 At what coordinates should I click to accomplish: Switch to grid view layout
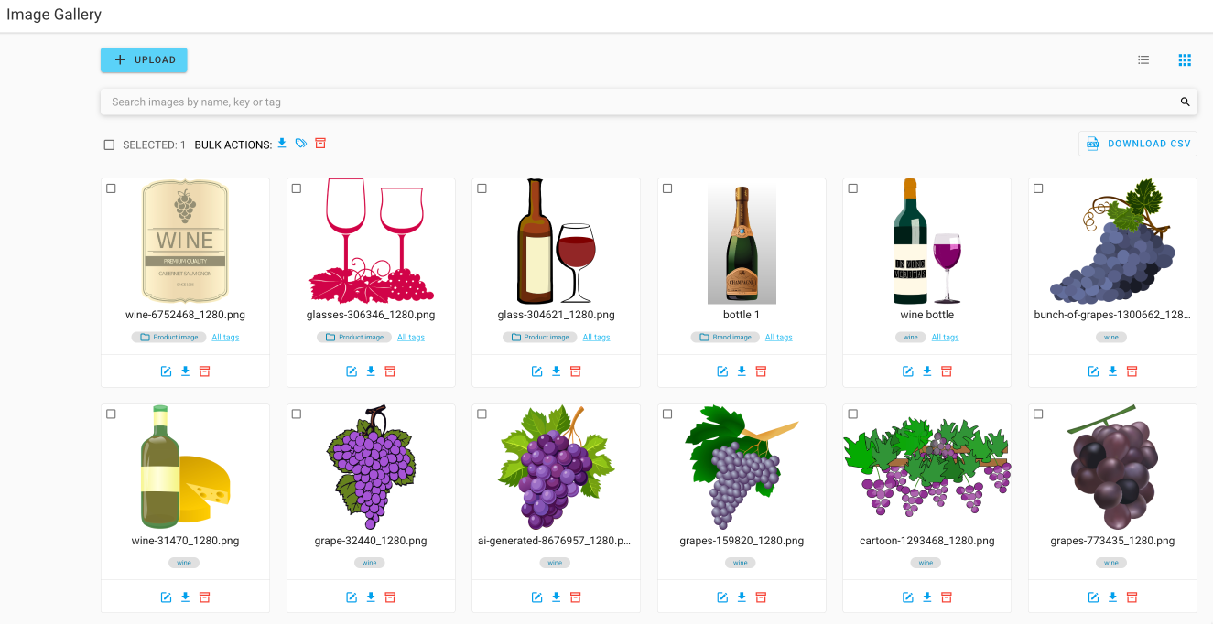[x=1185, y=60]
